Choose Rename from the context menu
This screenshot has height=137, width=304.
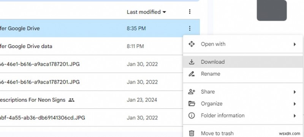coord(243,74)
